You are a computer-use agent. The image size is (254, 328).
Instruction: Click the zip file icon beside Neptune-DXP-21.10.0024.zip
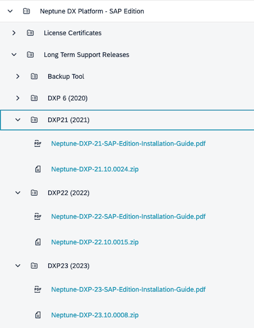point(38,168)
